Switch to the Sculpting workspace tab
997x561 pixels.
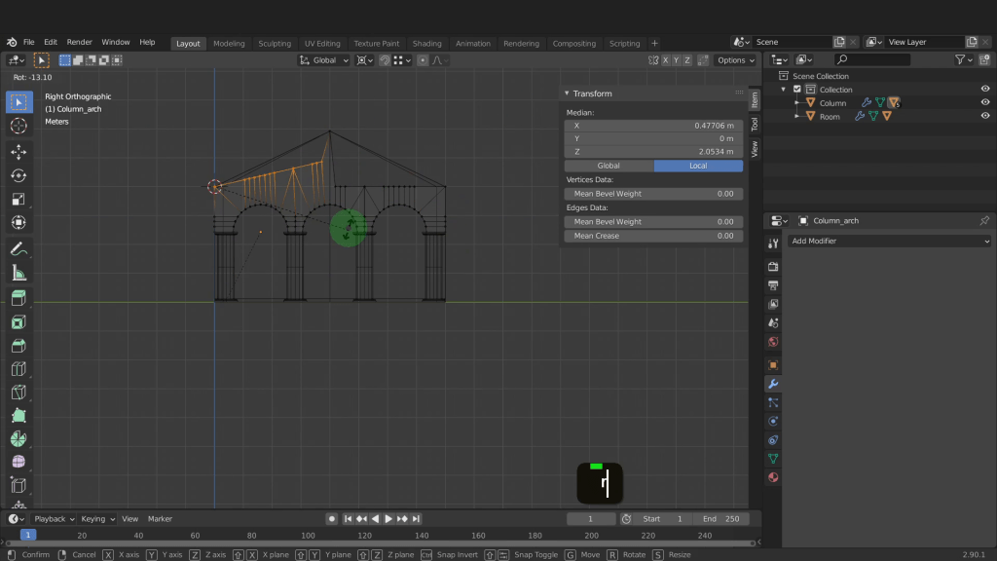click(274, 44)
